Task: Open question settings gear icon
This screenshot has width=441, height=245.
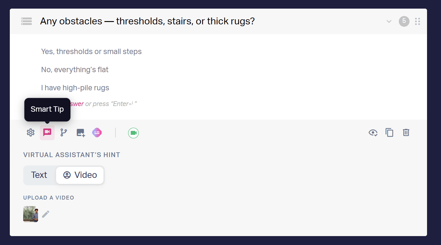Action: click(31, 132)
